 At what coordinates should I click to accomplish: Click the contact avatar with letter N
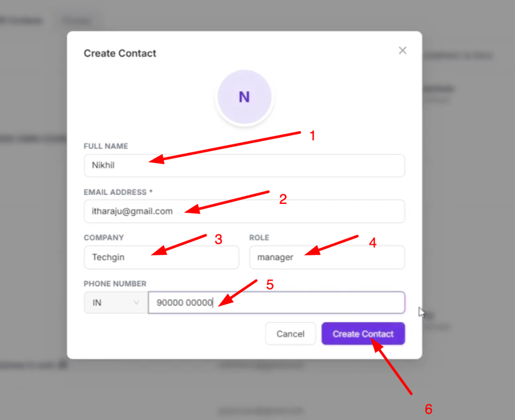244,96
